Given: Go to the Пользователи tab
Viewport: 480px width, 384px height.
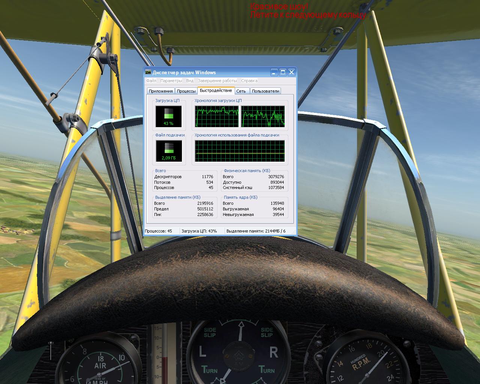Looking at the screenshot, I should (265, 91).
